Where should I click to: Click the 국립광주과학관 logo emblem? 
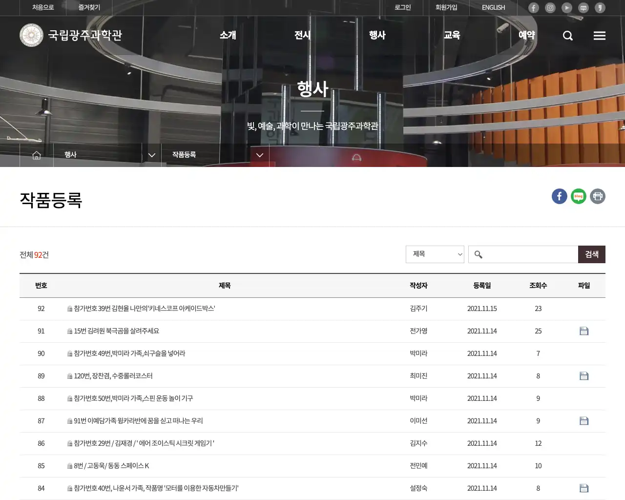(x=31, y=35)
